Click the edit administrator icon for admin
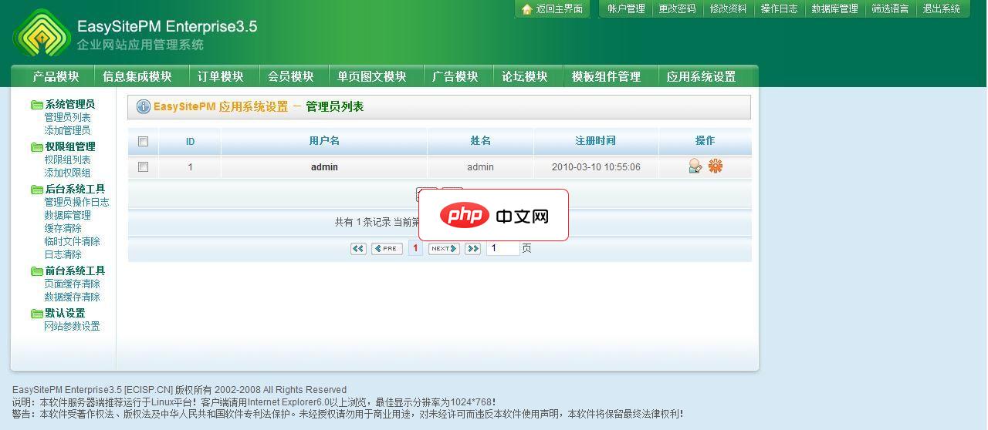This screenshot has height=430, width=988. pos(695,166)
